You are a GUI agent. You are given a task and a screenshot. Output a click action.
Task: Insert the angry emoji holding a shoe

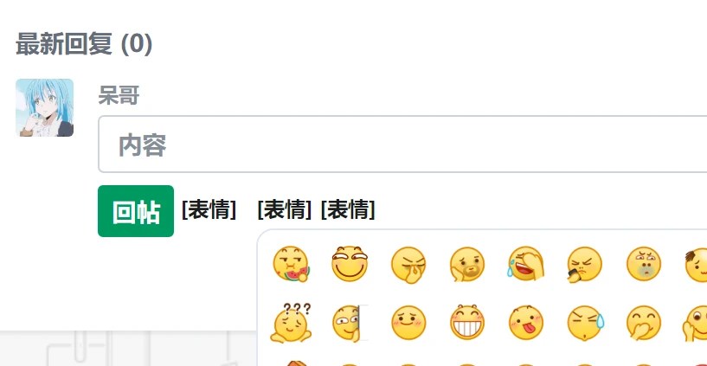(584, 264)
